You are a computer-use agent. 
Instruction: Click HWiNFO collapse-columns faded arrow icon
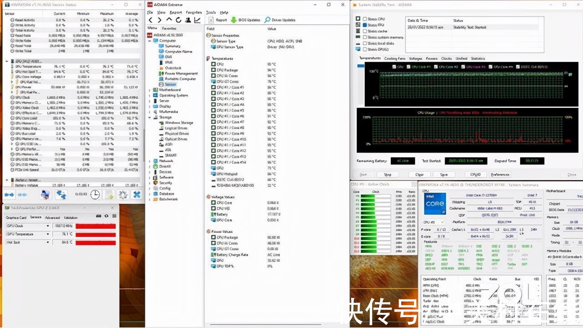(22, 195)
